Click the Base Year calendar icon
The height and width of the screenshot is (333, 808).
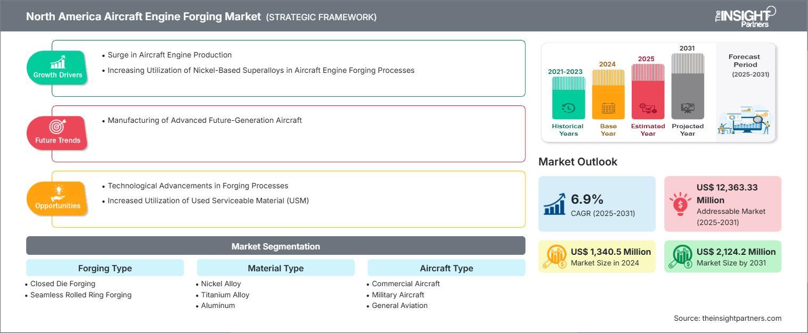(608, 108)
